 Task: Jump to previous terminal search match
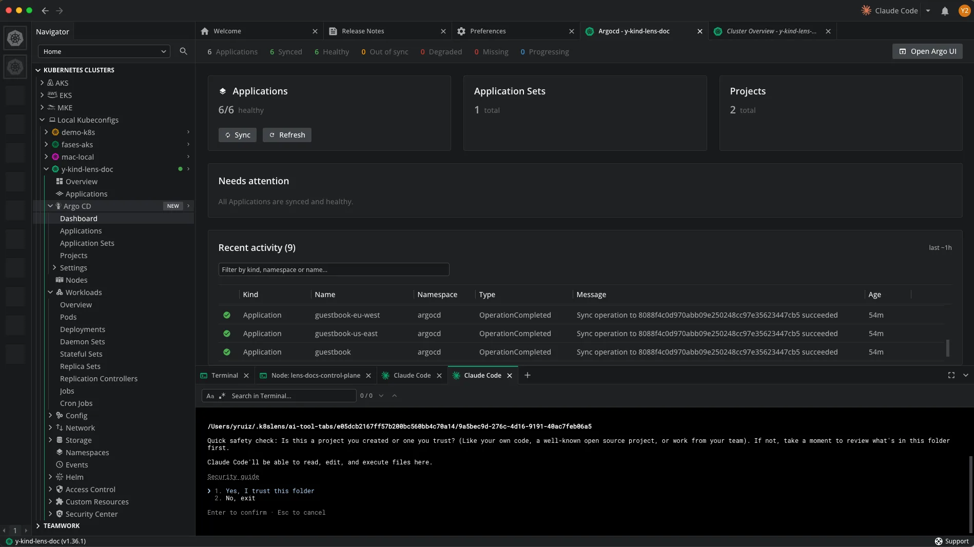coord(395,396)
